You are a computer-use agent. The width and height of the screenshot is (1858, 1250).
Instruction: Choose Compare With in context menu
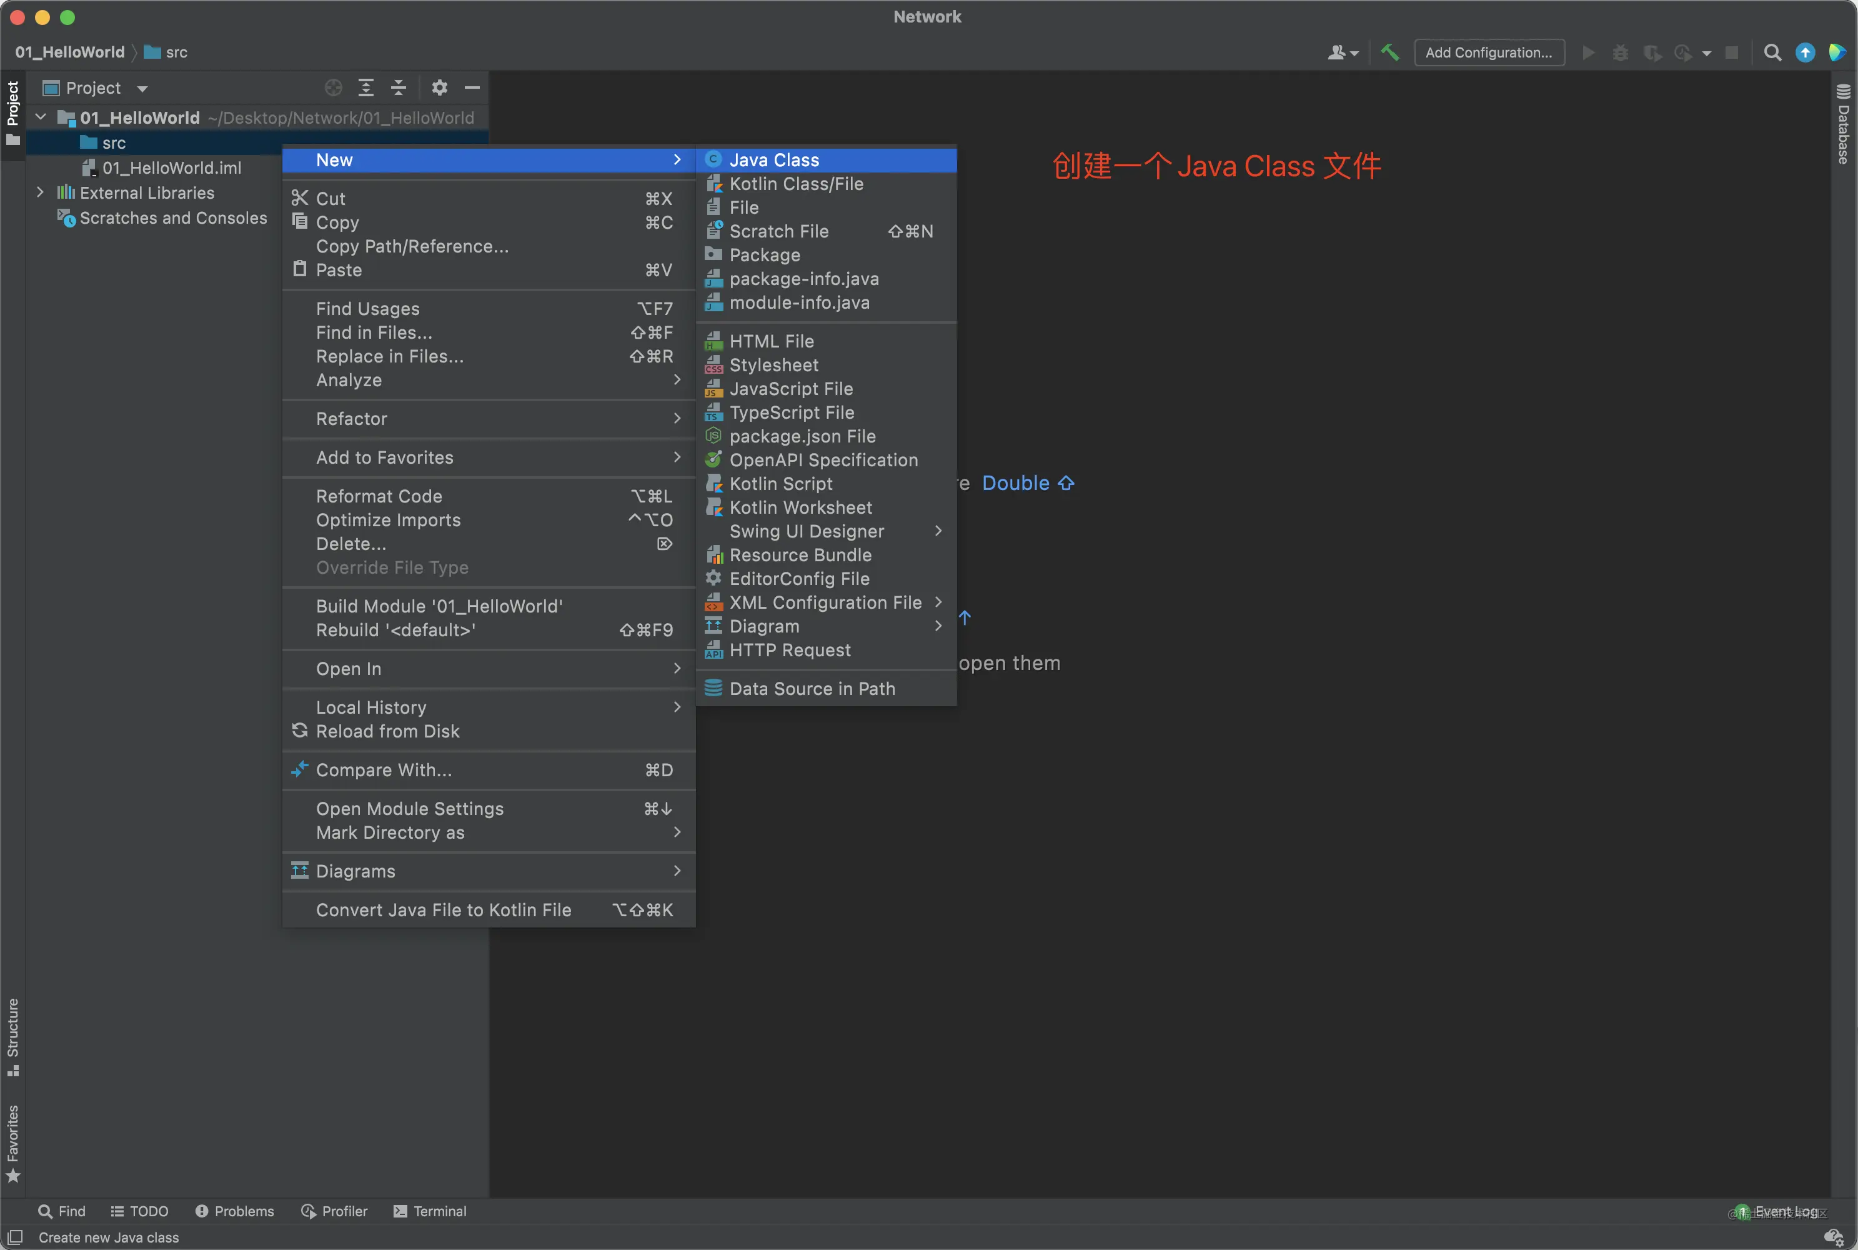[x=489, y=770]
